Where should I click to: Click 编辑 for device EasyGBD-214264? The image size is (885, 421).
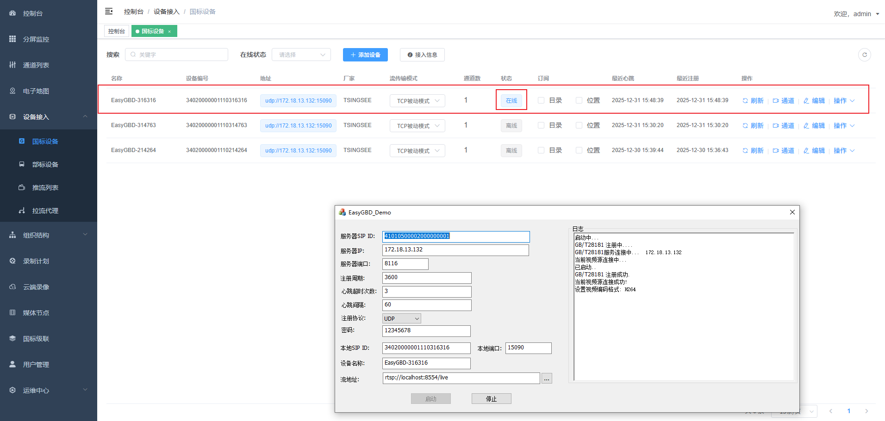tap(814, 151)
